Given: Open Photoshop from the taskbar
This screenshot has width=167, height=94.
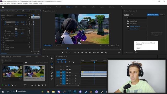Looking at the screenshot, I should 75,92.
